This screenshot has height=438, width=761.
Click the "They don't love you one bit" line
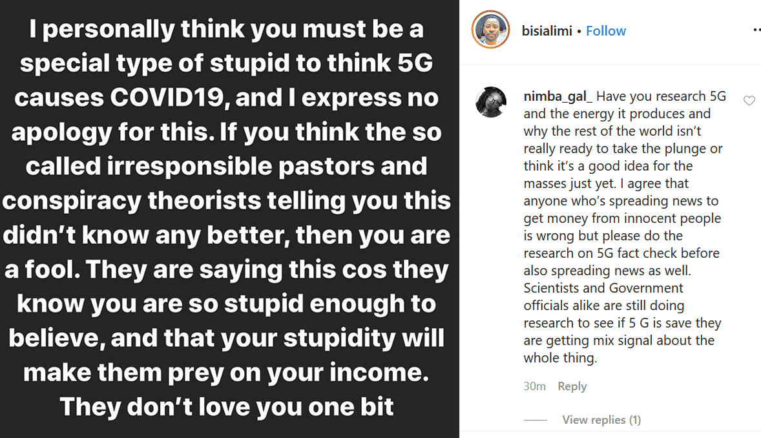point(227,407)
